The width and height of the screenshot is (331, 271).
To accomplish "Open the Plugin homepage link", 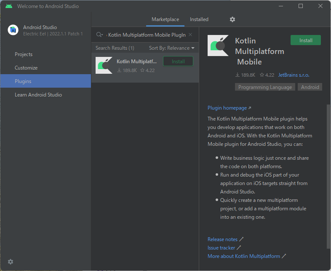I will tap(227, 108).
